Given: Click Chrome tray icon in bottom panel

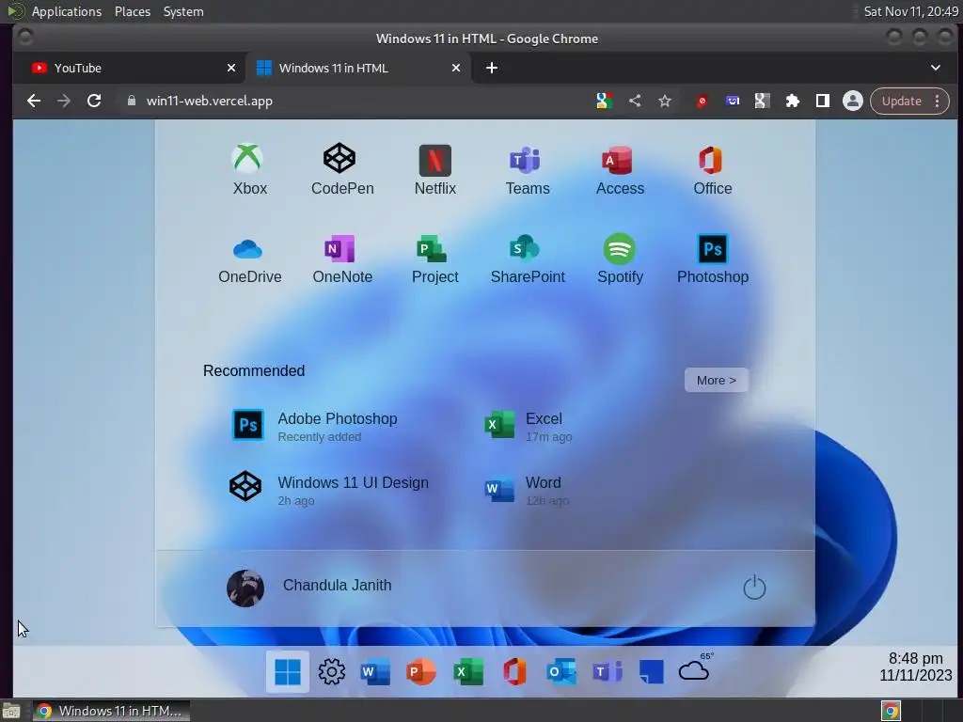Looking at the screenshot, I should click(x=891, y=711).
